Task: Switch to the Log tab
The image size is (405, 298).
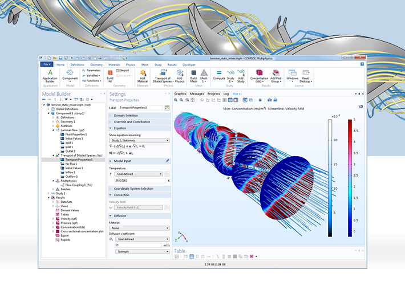Action: pos(226,94)
